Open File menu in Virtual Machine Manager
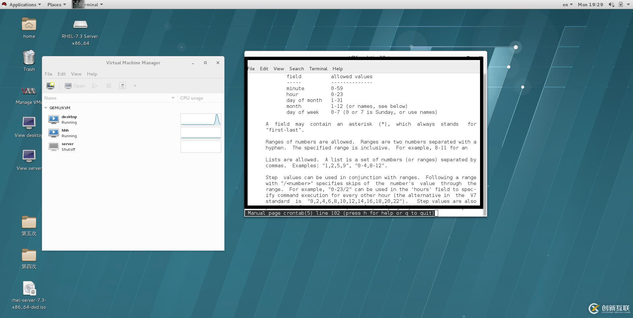The height and width of the screenshot is (318, 633). pos(48,74)
